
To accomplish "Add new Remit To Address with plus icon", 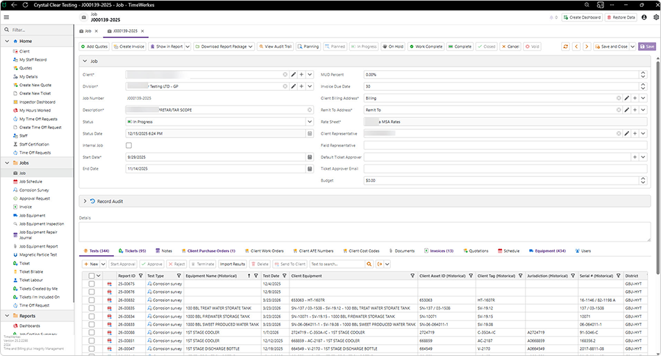I will click(635, 110).
